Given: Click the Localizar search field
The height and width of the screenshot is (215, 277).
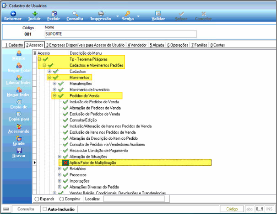Looking at the screenshot, I should 134,199.
